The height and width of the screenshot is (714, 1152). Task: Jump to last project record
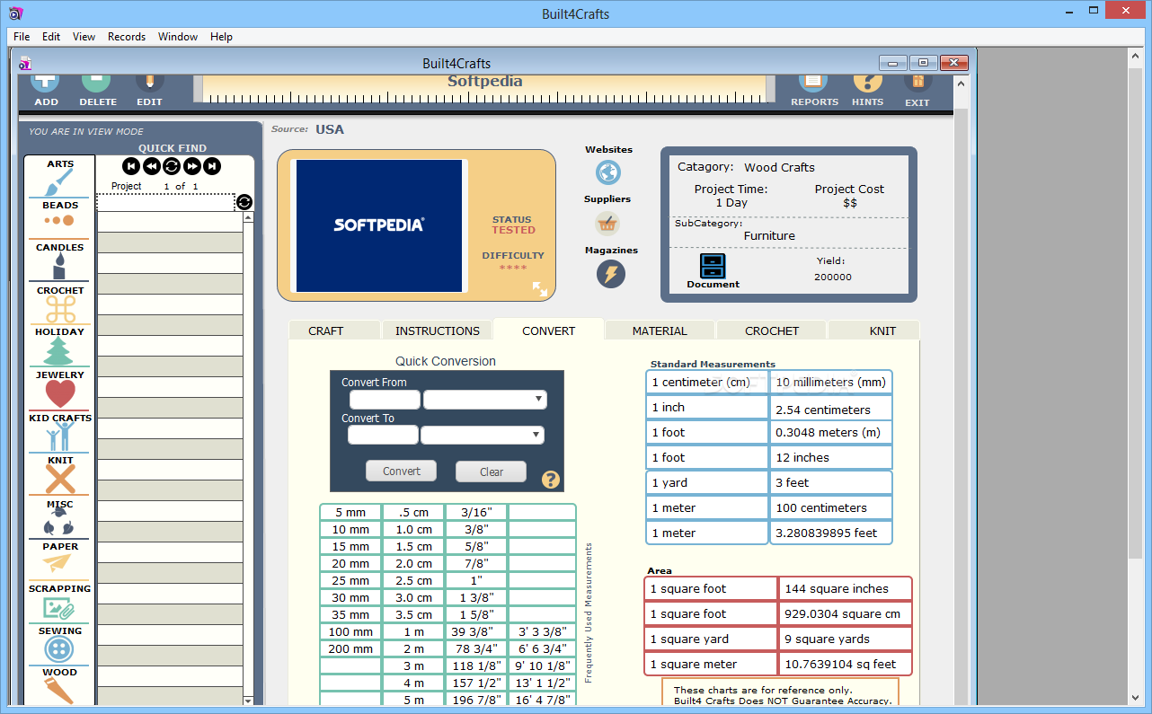[x=212, y=166]
